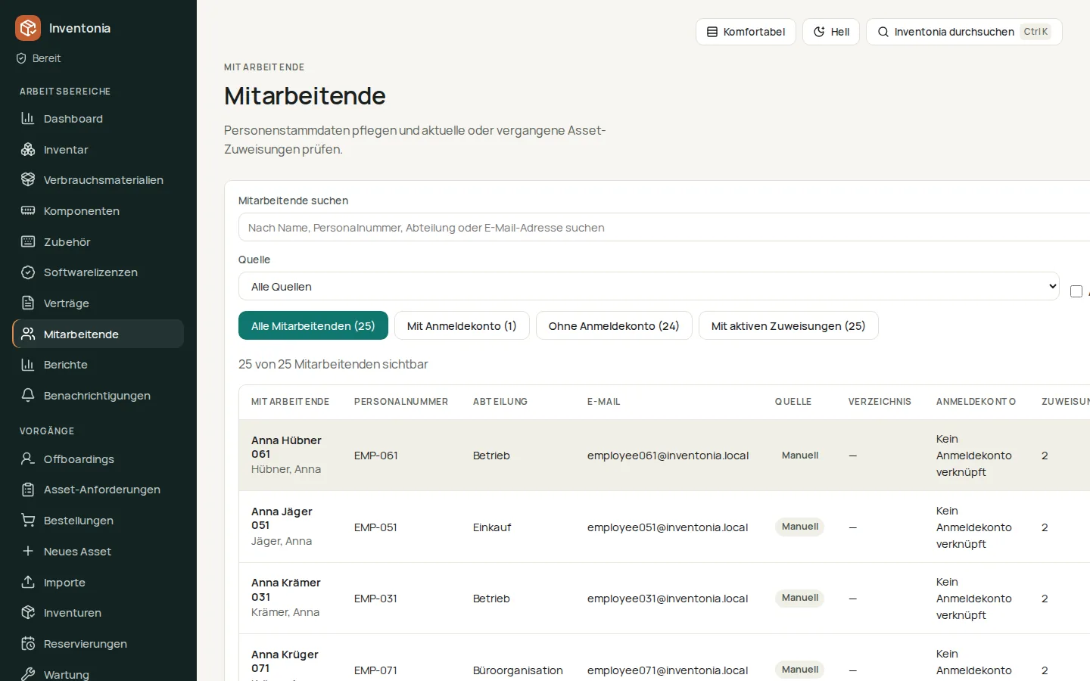Select Mit Anmeldekonto (1) filter tab
1090x681 pixels.
point(462,325)
